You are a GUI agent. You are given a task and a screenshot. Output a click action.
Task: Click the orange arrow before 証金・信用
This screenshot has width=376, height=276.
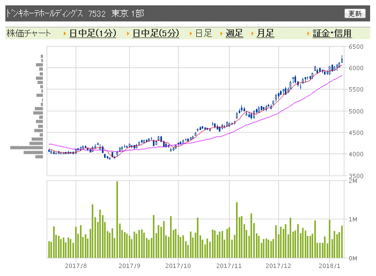[x=308, y=34]
